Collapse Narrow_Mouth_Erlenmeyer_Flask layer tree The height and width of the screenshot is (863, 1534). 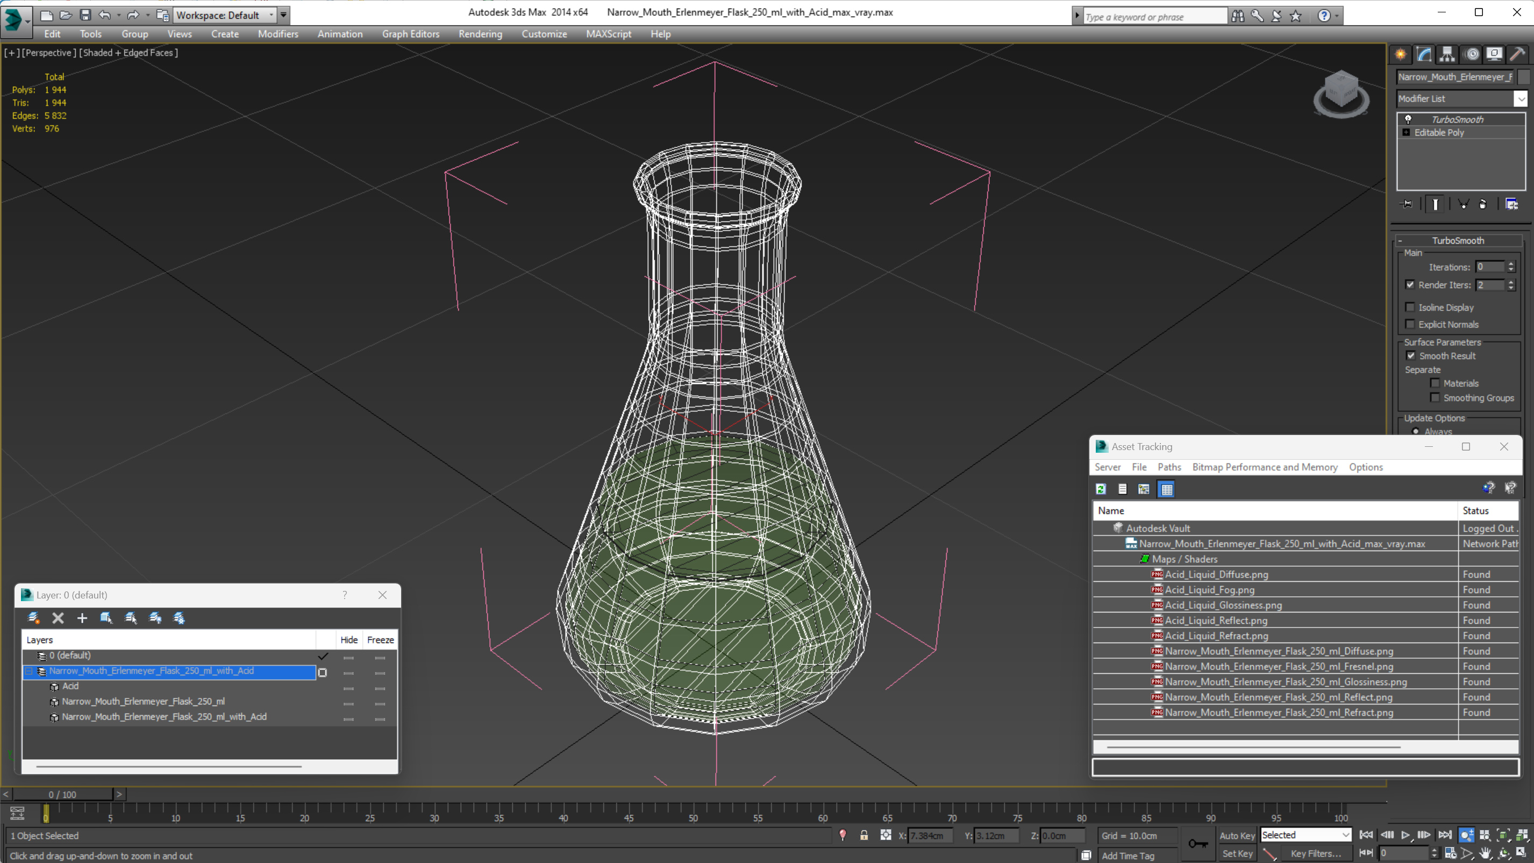(28, 671)
